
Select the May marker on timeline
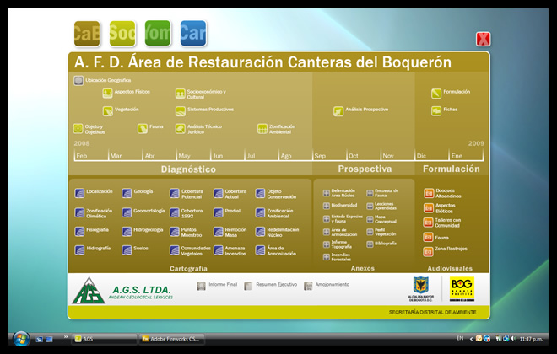[x=184, y=156]
